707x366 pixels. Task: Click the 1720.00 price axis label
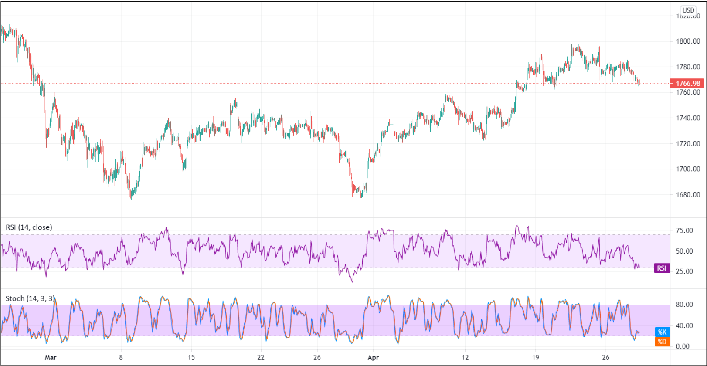click(x=688, y=144)
